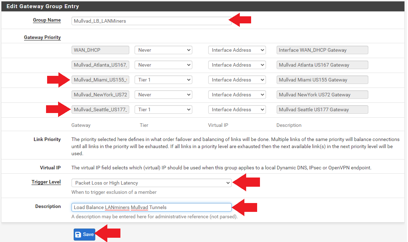Open tier dropdown for Mullvad Seattle gateway

click(x=163, y=109)
